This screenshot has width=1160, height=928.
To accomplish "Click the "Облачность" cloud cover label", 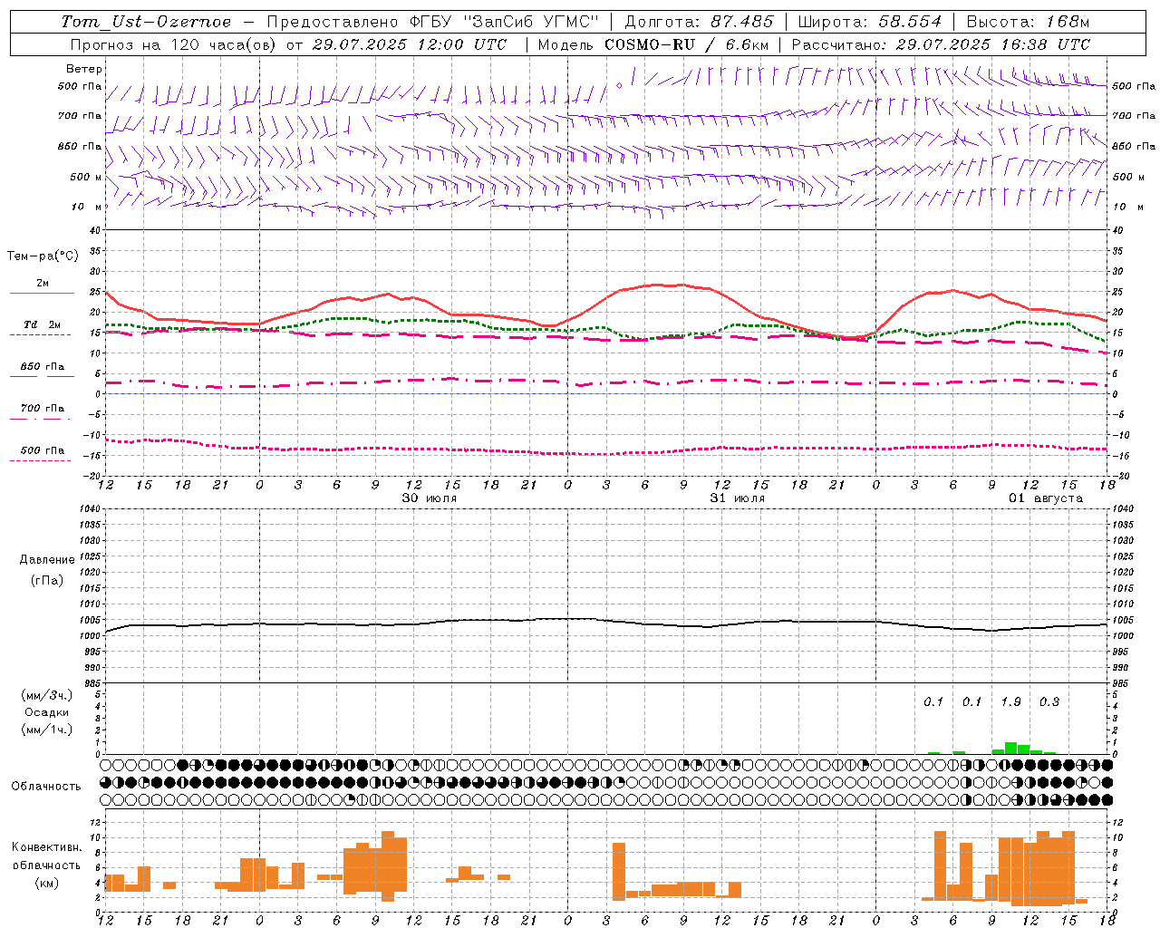I will [x=46, y=787].
